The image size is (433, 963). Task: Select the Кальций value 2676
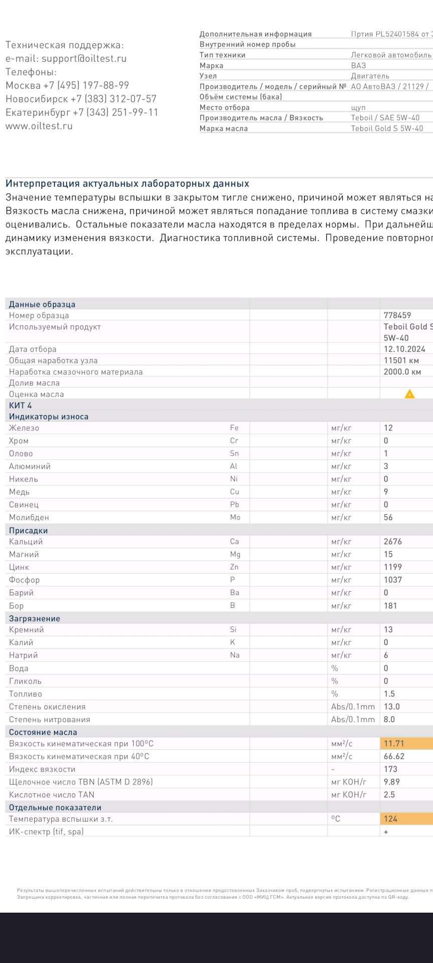[393, 542]
